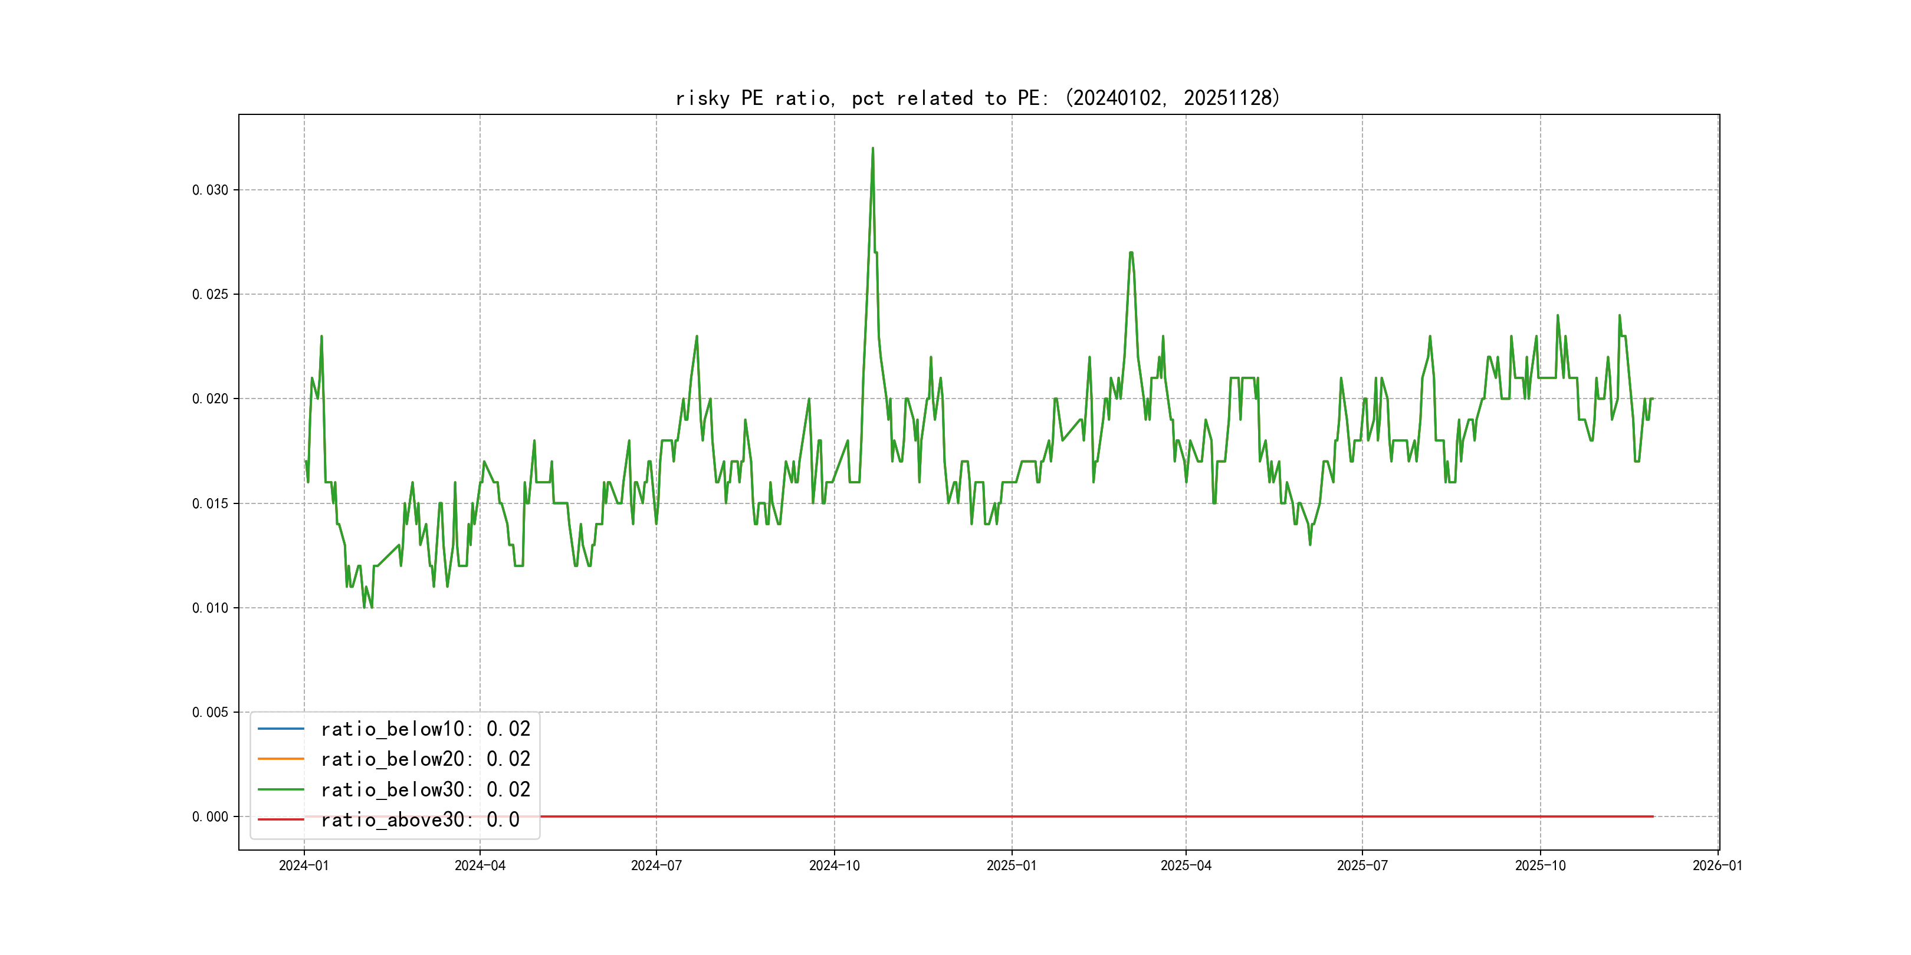
Task: Click the 2024-07 x-axis tick label
Action: coord(656,865)
